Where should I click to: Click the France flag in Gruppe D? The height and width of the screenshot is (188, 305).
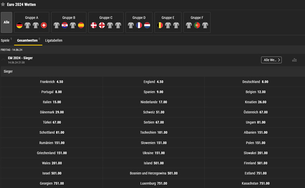139,25
